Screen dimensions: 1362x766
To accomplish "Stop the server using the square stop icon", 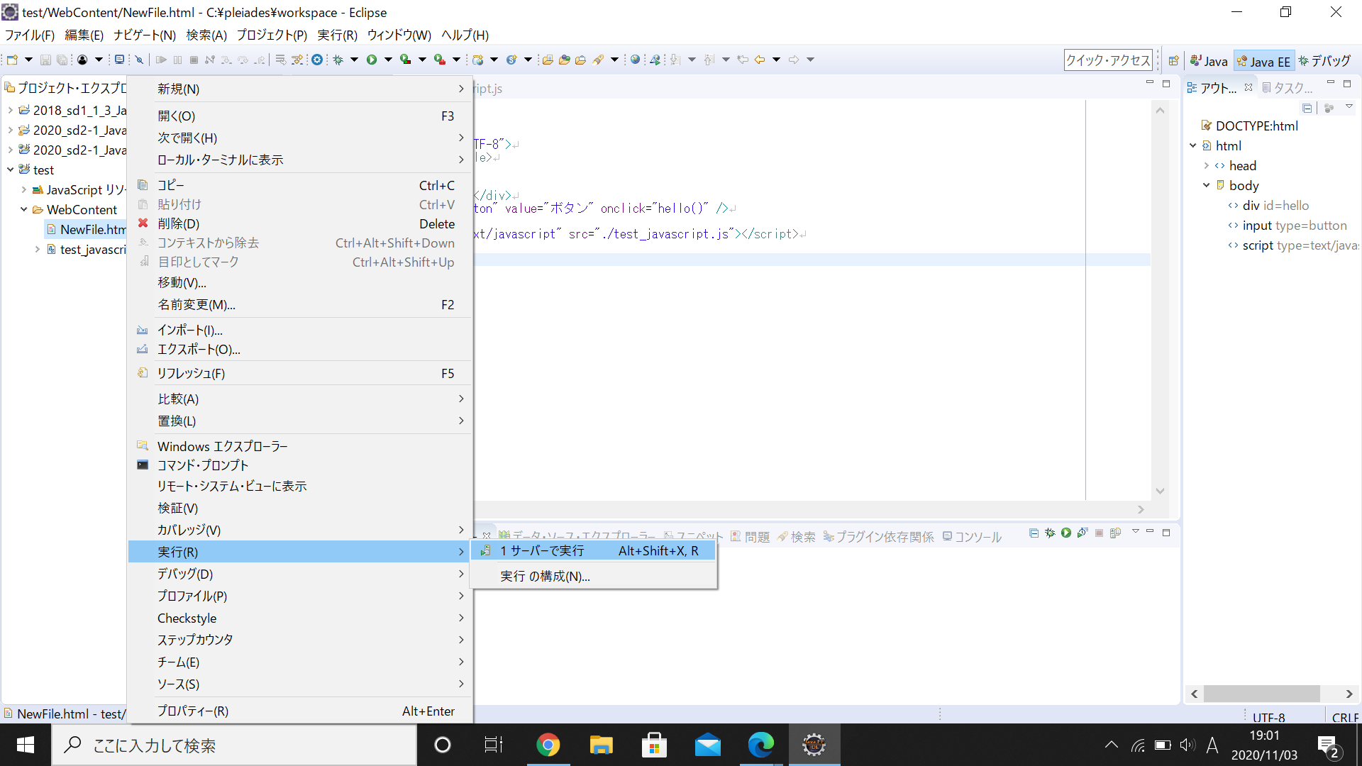I will [x=1099, y=533].
